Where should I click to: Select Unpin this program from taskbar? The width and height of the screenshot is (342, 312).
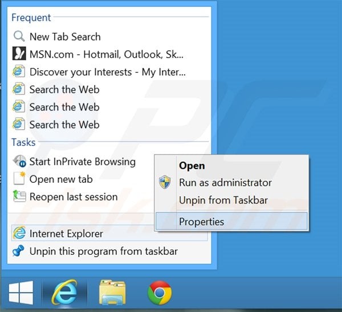[109, 251]
